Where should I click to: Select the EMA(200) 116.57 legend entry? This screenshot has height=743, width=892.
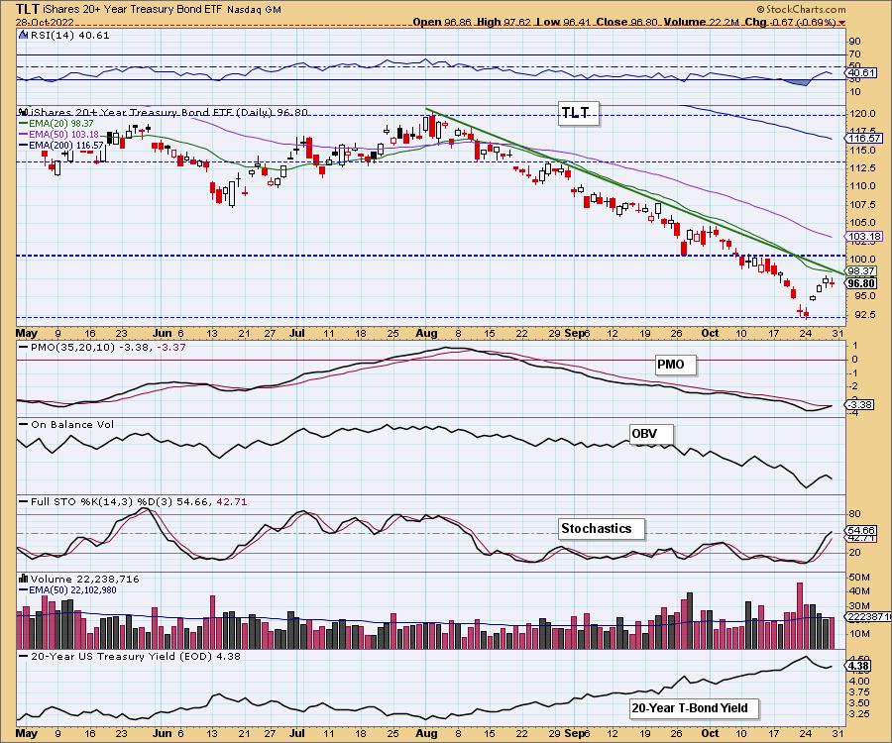(60, 145)
